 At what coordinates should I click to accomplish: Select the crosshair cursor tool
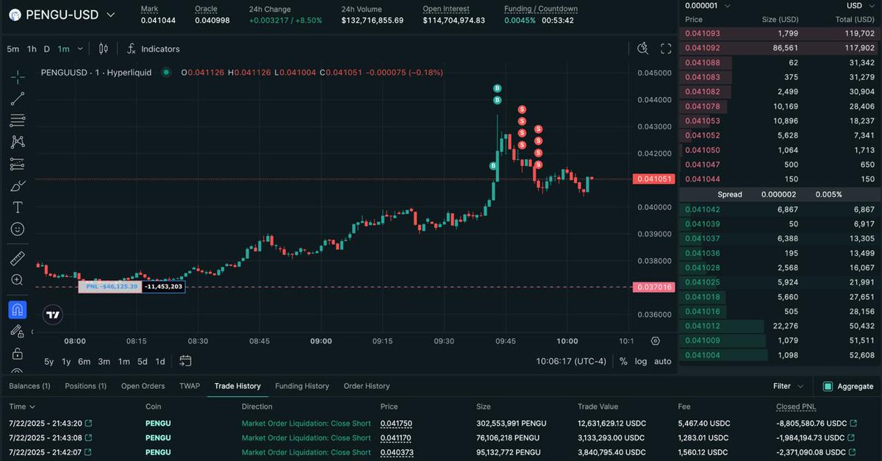pos(18,76)
